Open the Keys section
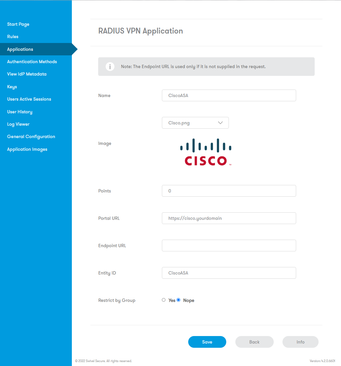Image resolution: width=341 pixels, height=366 pixels. pos(12,87)
